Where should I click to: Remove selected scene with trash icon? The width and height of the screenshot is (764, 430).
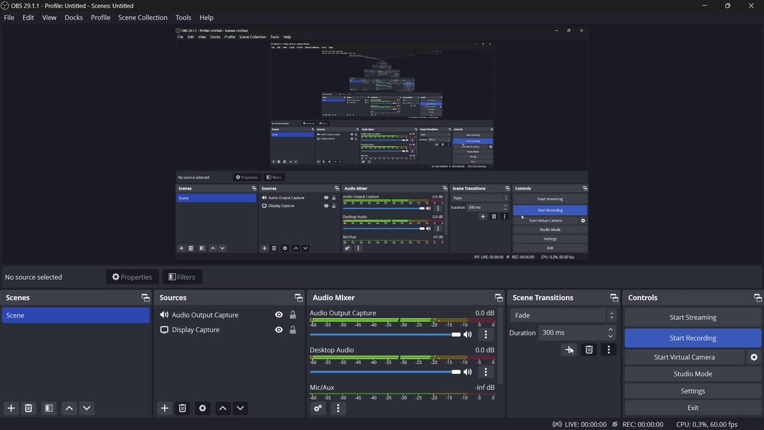pyautogui.click(x=29, y=408)
